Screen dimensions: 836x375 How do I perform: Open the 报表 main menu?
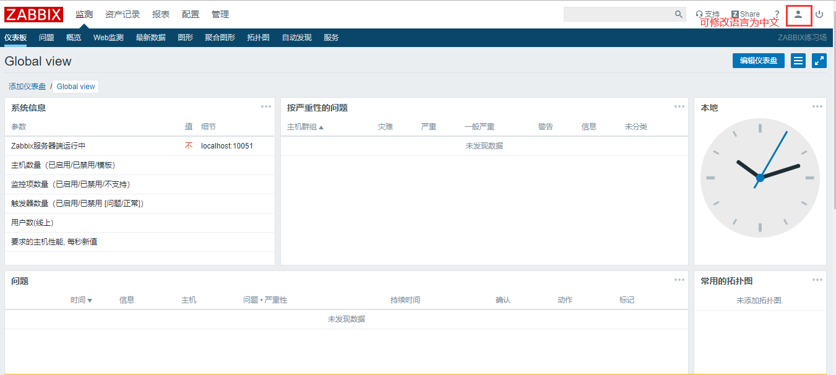[x=161, y=14]
